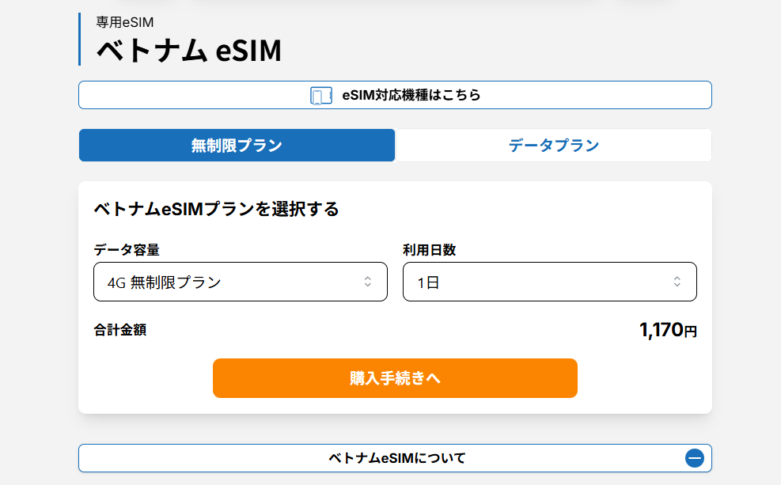Open the 利用日数 duration dropdown
The width and height of the screenshot is (781, 485).
click(x=549, y=281)
